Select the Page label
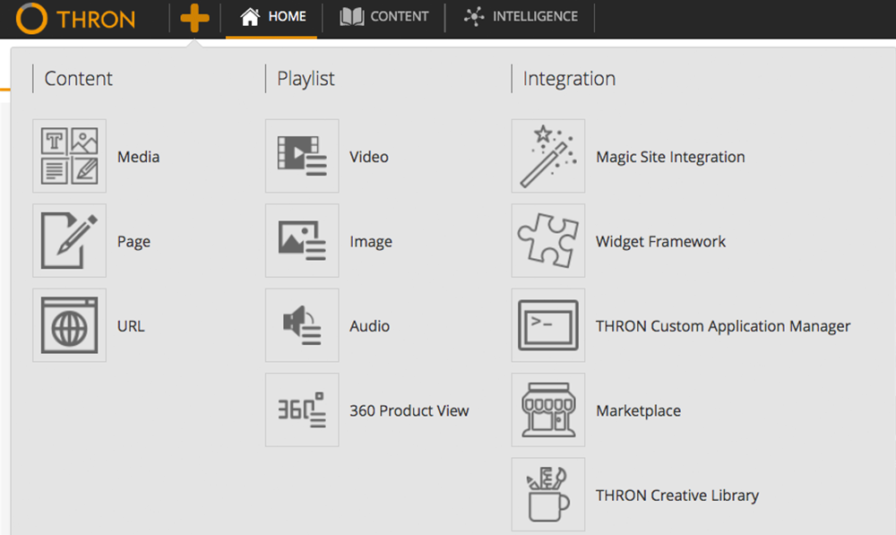 (134, 242)
